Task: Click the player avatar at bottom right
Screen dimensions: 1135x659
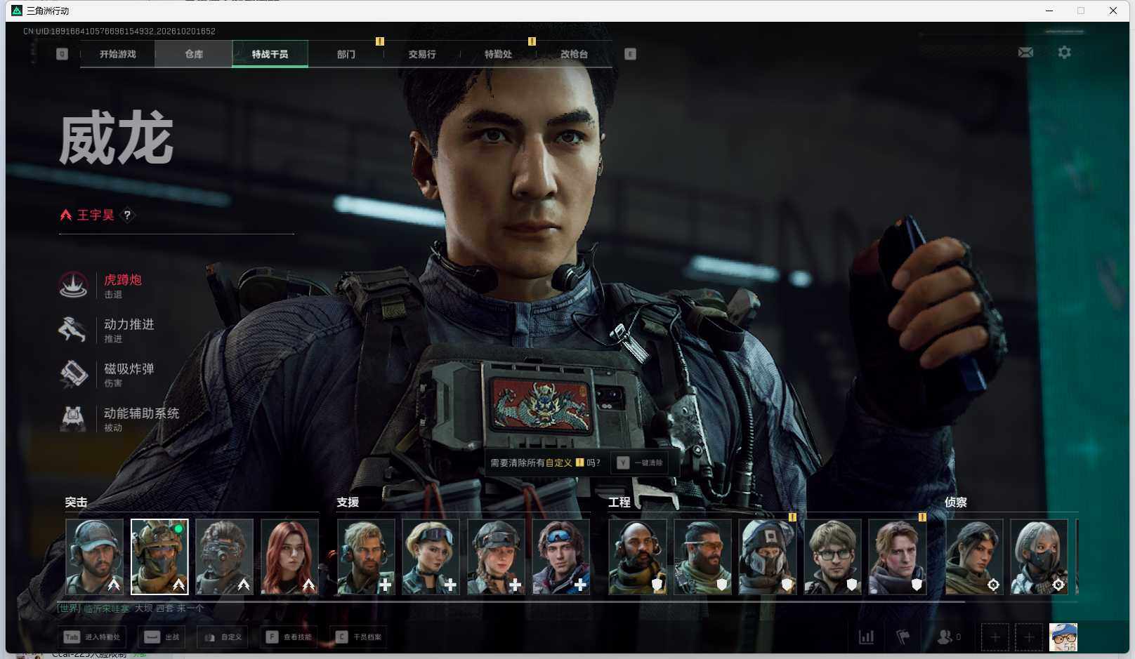Action: [1063, 637]
